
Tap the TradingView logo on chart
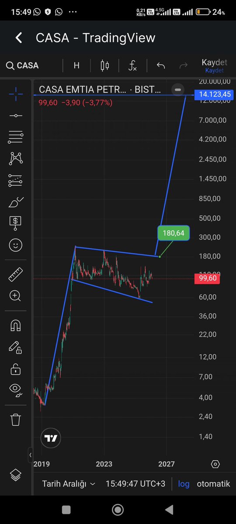point(51,438)
